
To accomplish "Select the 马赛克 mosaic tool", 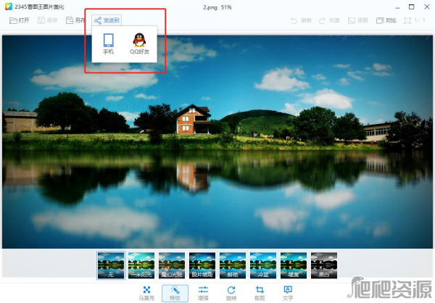I will (146, 292).
